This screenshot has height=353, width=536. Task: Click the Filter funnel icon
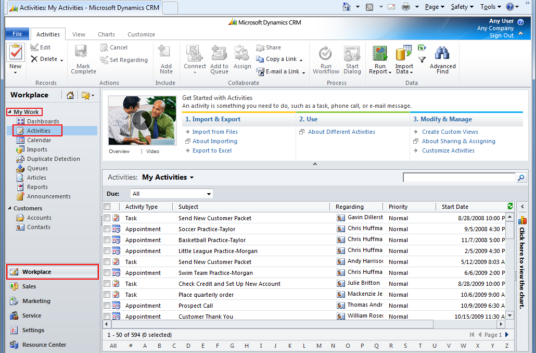[422, 59]
